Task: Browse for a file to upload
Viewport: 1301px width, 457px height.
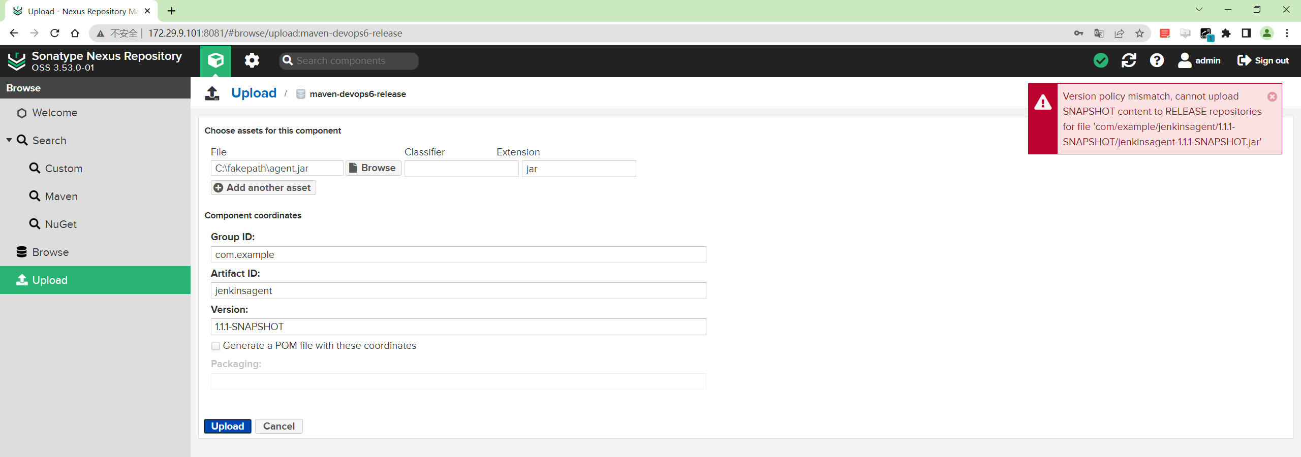Action: (374, 168)
